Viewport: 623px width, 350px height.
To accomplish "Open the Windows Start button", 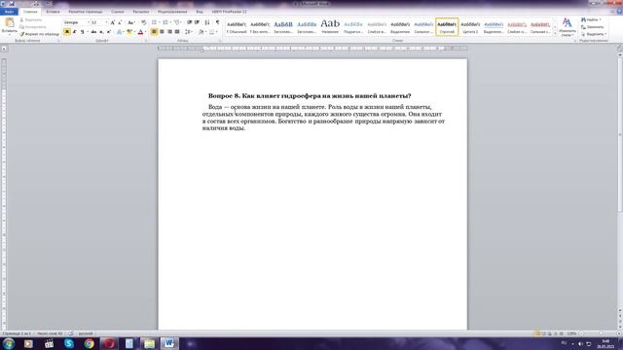I will [9, 343].
